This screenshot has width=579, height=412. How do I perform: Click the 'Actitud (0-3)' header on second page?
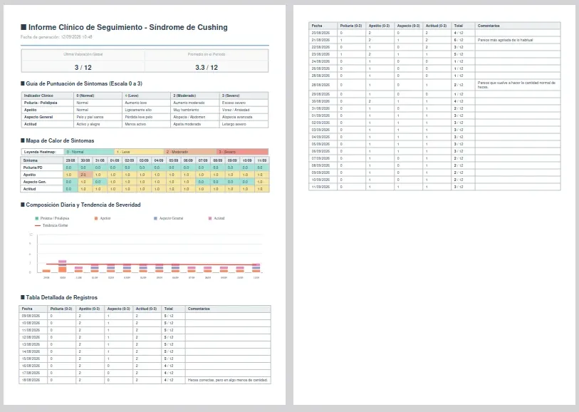point(436,26)
